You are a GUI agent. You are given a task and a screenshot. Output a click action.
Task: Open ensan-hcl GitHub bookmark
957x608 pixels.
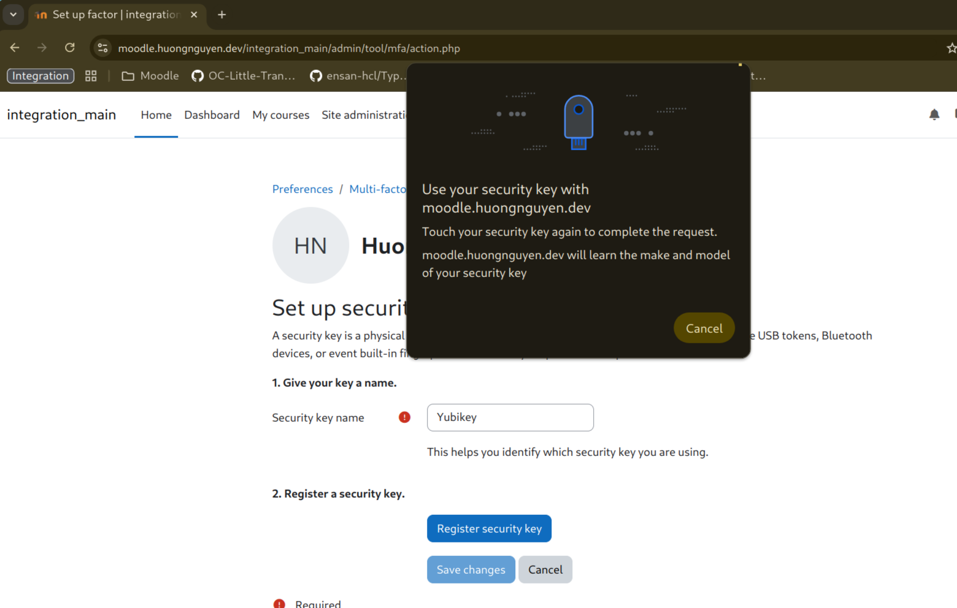tap(358, 76)
